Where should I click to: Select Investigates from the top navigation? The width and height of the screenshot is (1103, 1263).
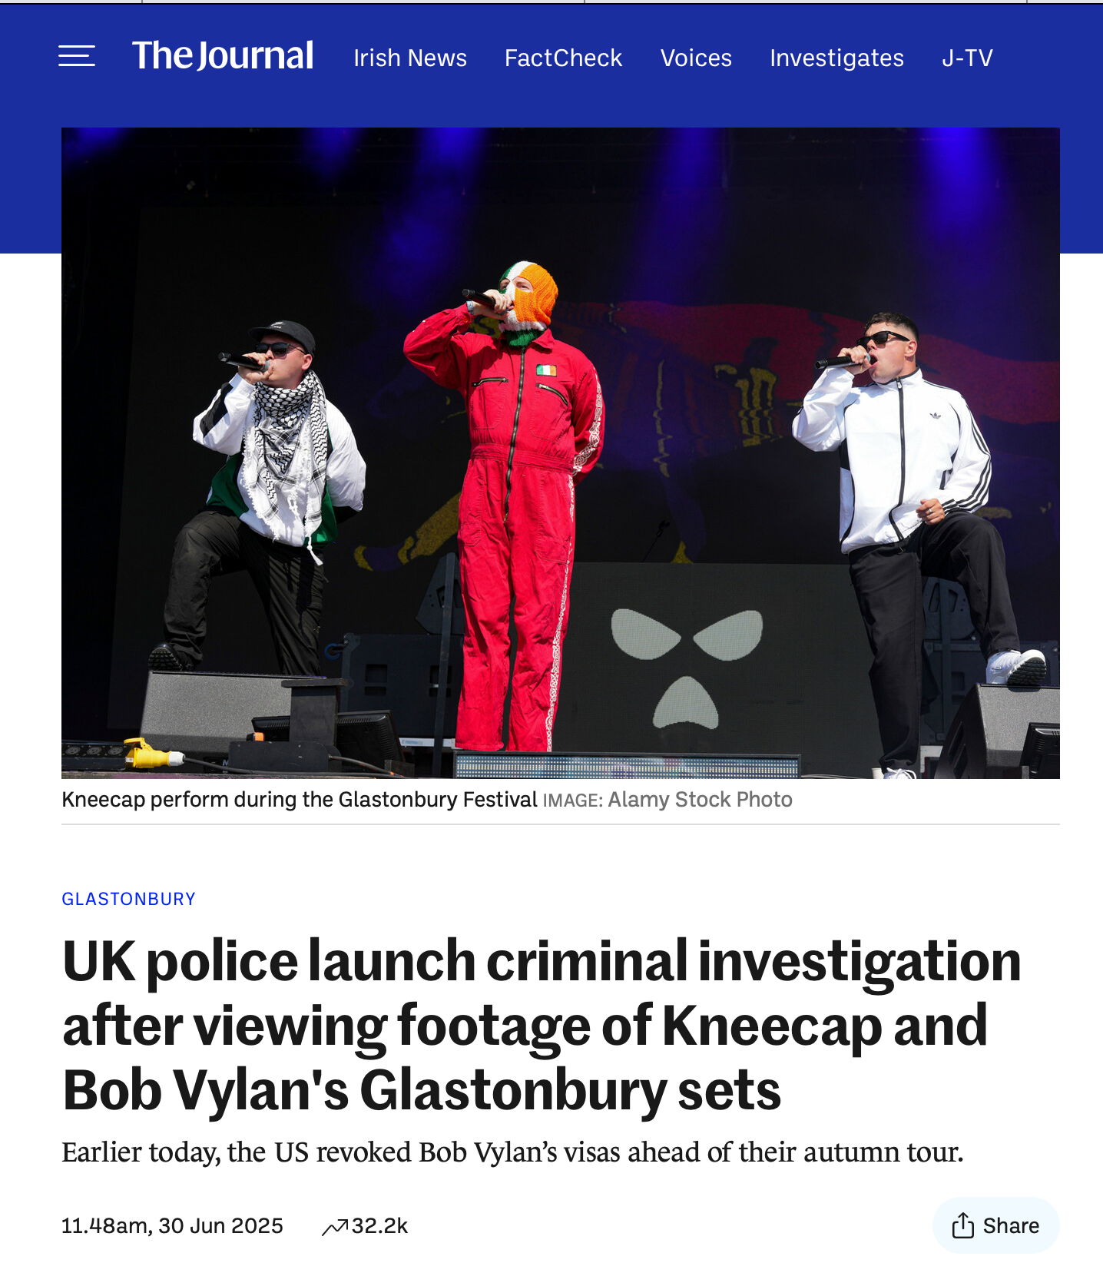(x=836, y=58)
